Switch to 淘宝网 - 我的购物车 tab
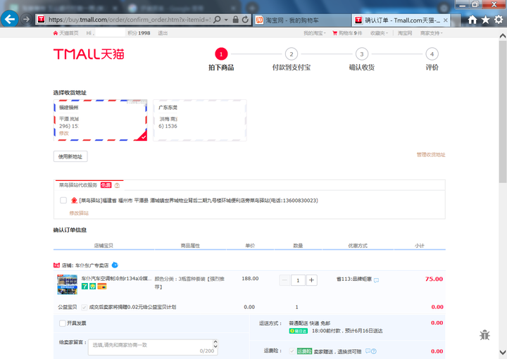Screen dimensions: 507x359 point(301,20)
